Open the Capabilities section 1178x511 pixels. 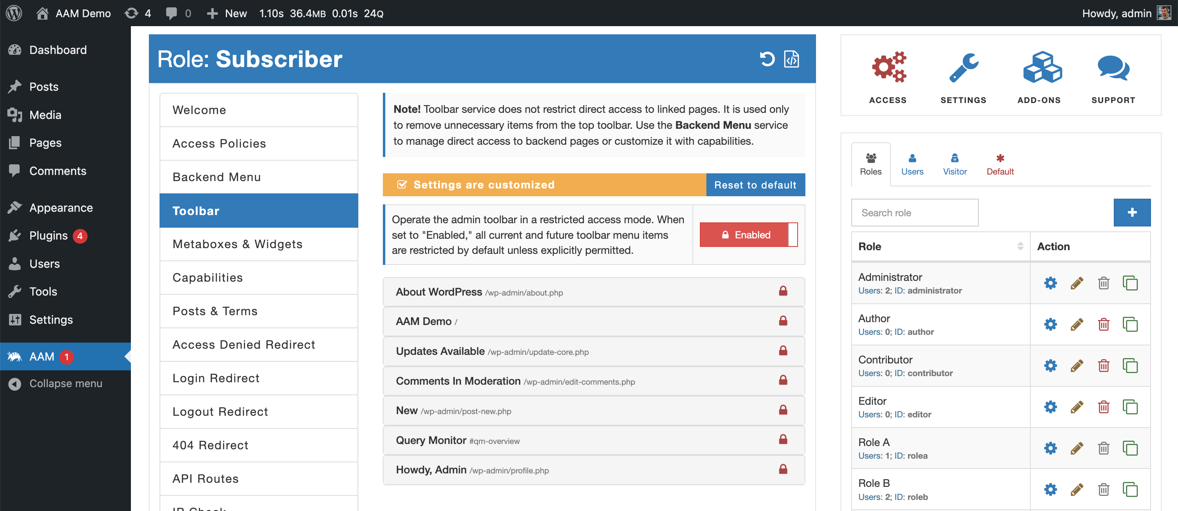[x=259, y=278]
